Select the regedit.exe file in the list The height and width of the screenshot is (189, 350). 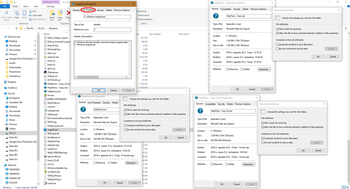[x=53, y=130]
